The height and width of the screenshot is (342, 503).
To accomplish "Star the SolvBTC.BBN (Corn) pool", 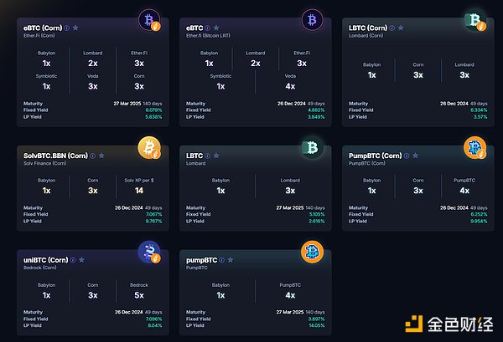I will pos(101,156).
